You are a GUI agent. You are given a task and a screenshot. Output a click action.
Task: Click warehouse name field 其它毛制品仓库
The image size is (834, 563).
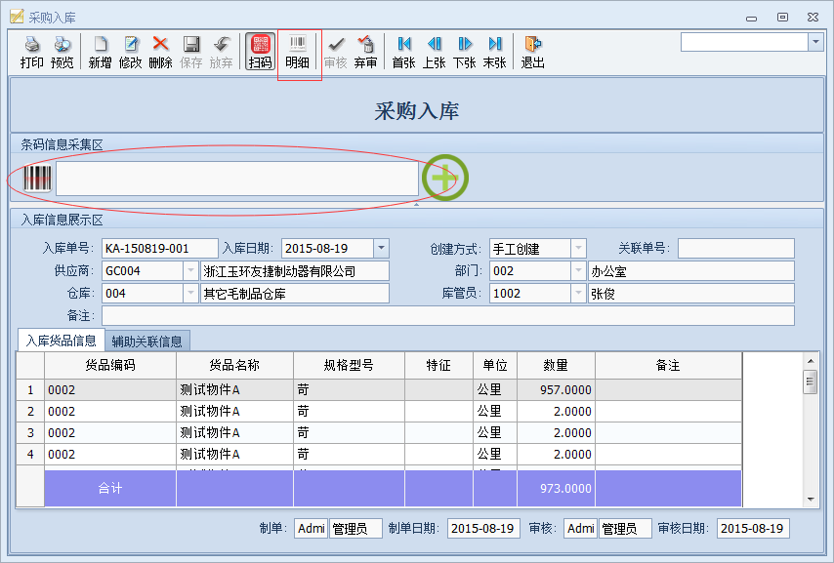pos(295,293)
